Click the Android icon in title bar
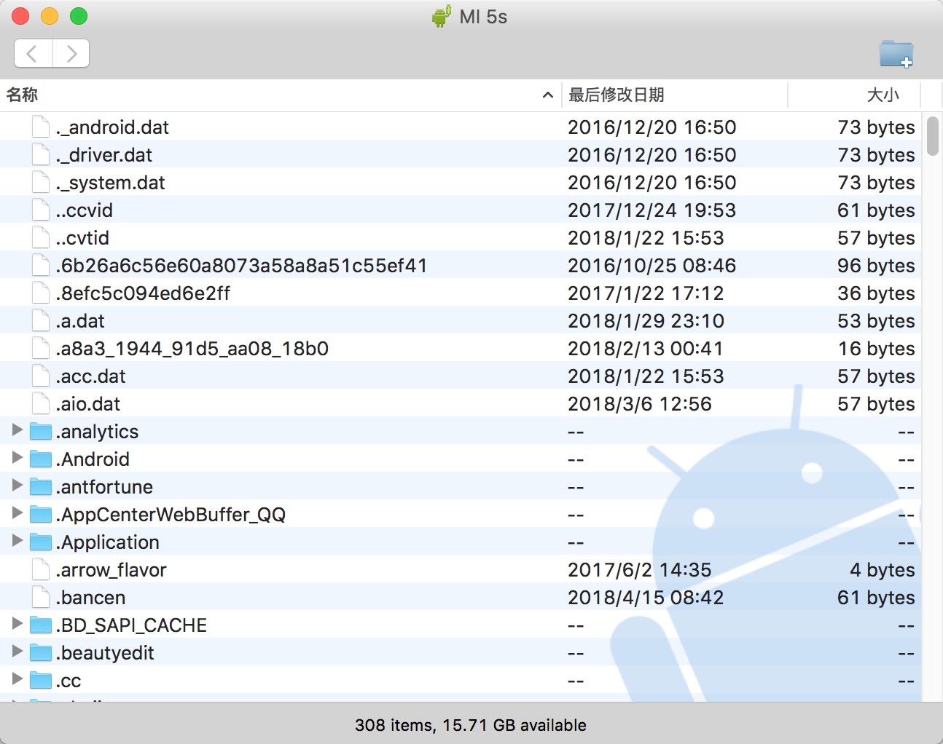 click(442, 16)
